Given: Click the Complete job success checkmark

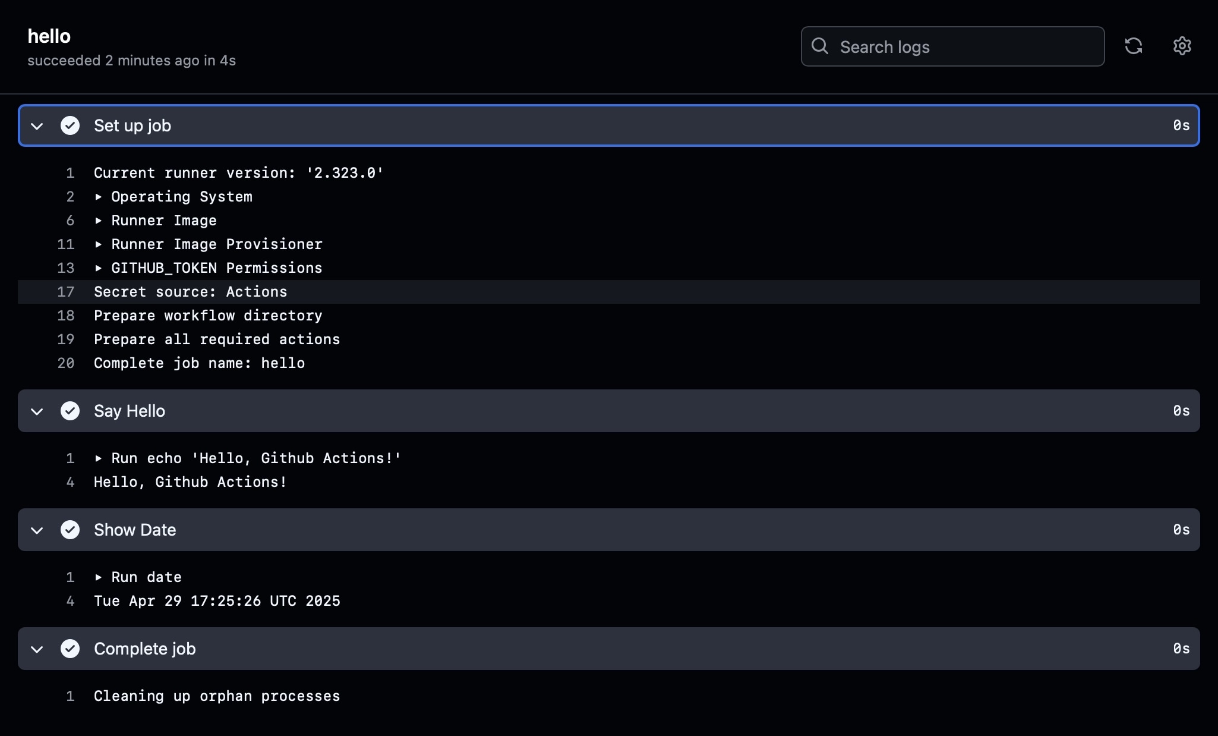Looking at the screenshot, I should [70, 649].
